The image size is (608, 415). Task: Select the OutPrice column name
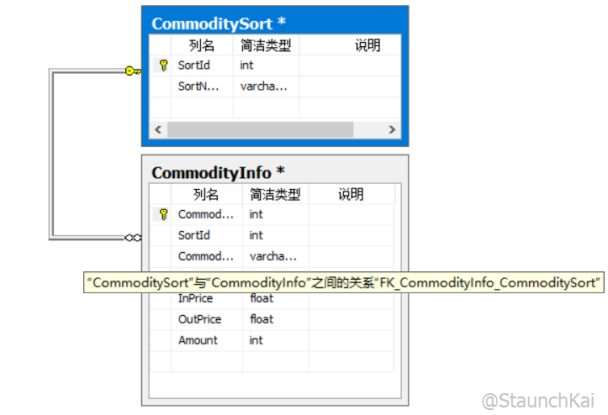pos(199,319)
